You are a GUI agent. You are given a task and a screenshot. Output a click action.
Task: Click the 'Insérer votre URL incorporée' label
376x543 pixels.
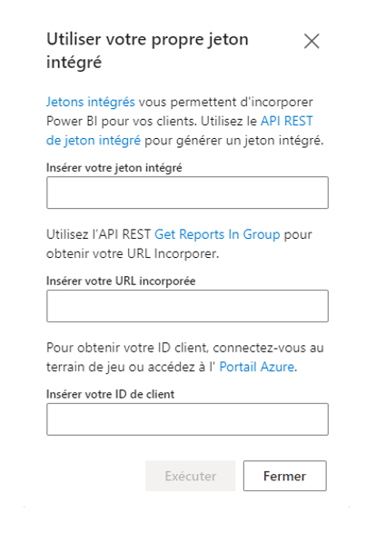pyautogui.click(x=121, y=281)
